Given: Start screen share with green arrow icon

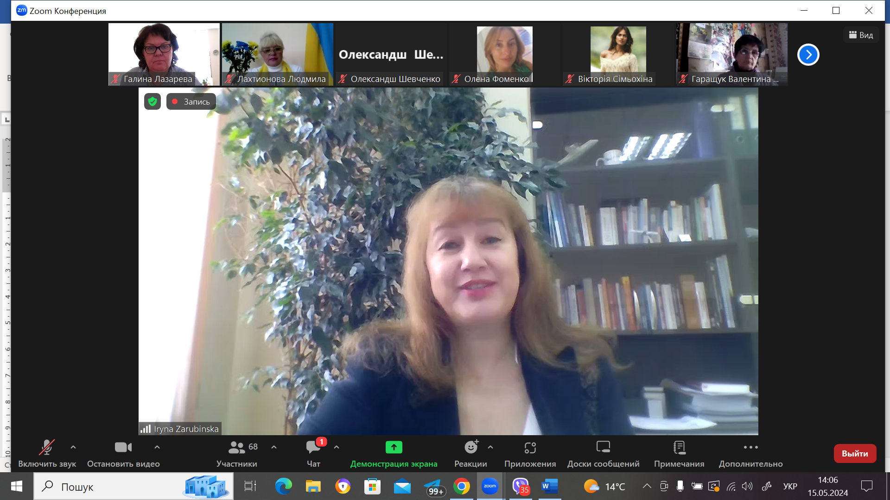Looking at the screenshot, I should (x=394, y=448).
